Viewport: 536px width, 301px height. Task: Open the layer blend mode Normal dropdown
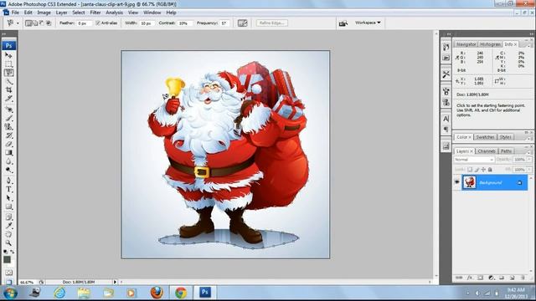click(x=474, y=160)
